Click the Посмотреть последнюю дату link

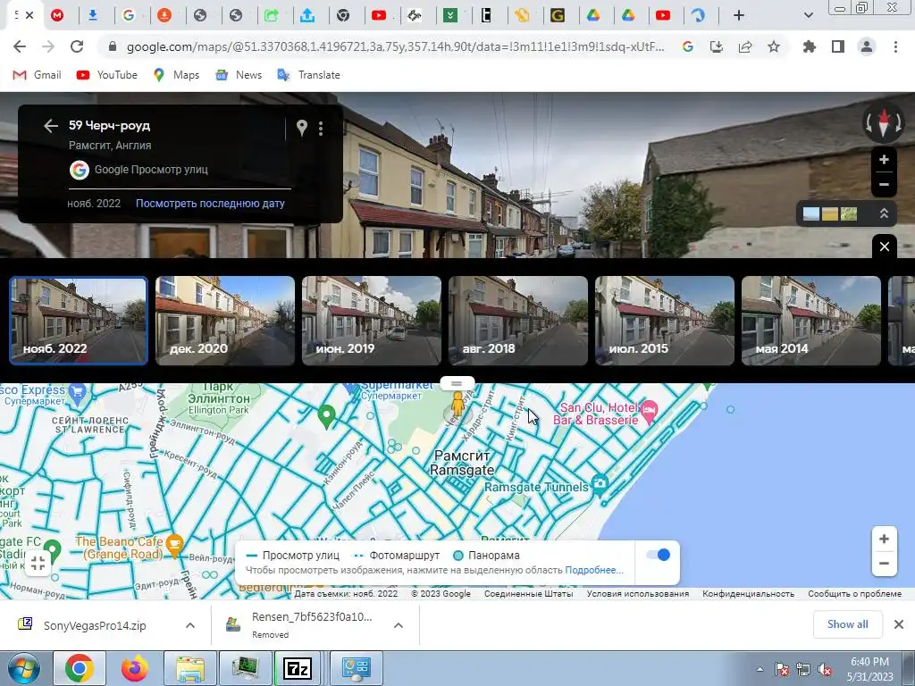[210, 204]
